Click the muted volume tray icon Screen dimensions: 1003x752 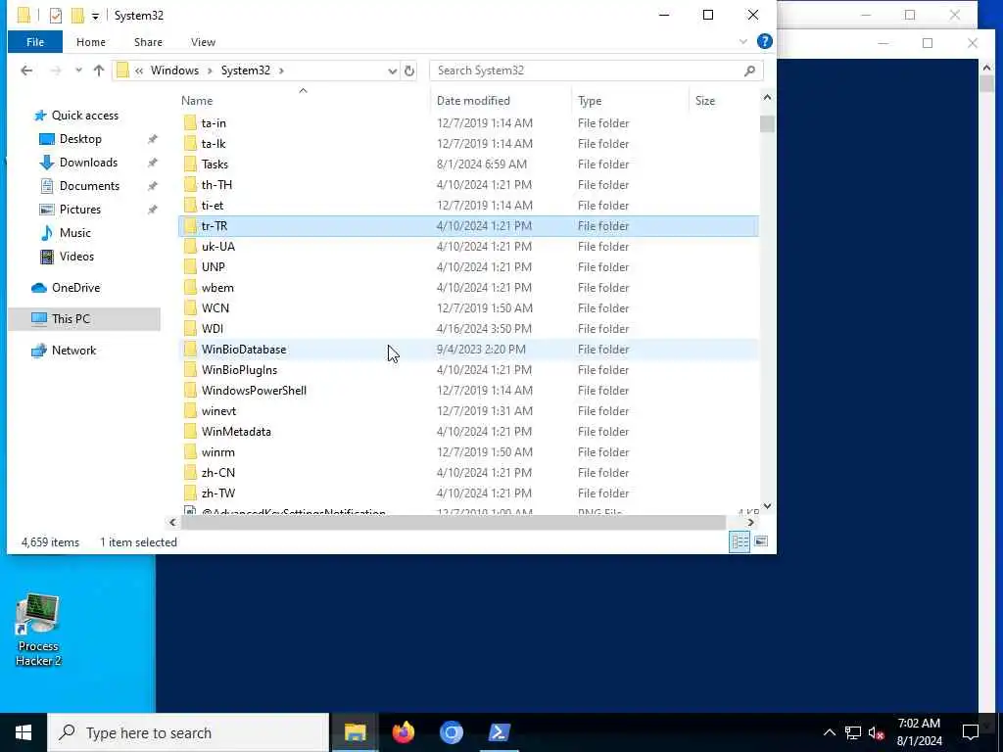[876, 732]
